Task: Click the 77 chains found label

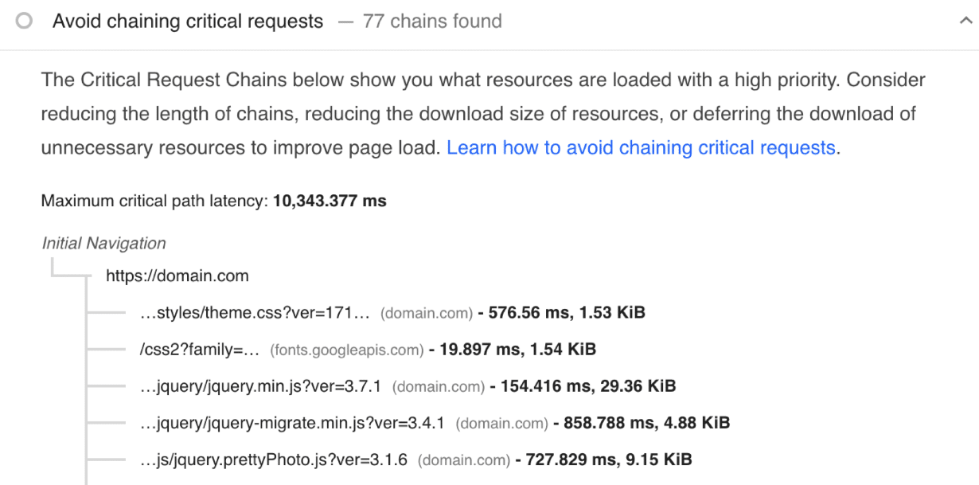Action: tap(433, 22)
